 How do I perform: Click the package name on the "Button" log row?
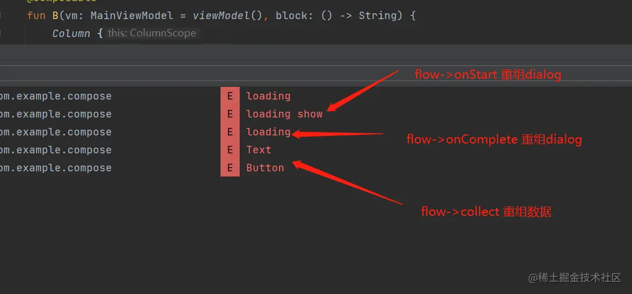tap(56, 168)
